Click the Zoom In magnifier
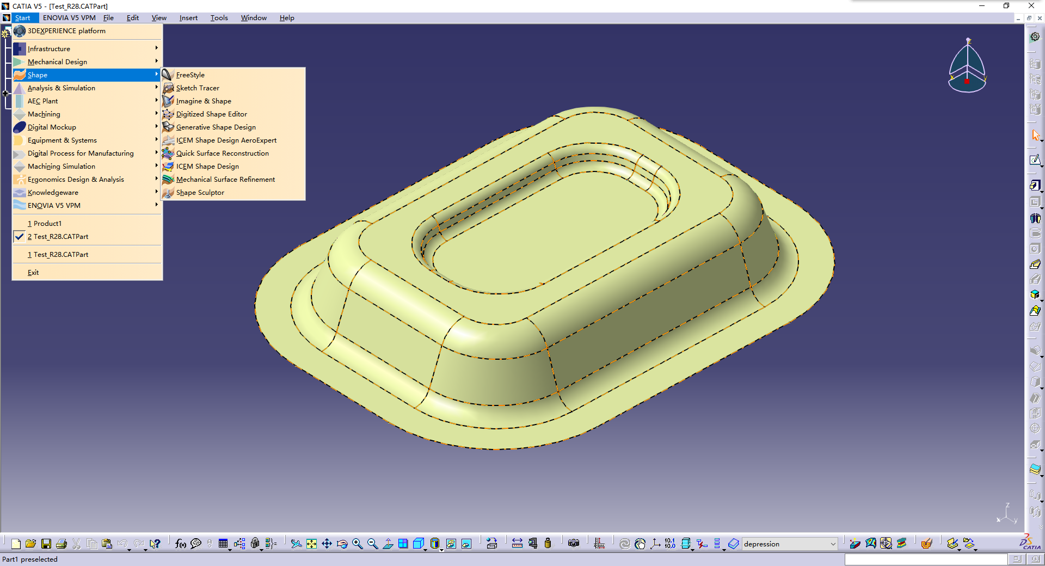The width and height of the screenshot is (1045, 566). click(x=358, y=544)
